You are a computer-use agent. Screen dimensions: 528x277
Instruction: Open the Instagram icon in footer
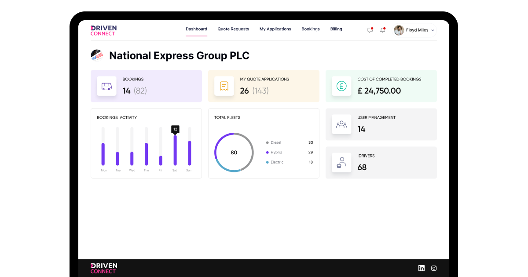pyautogui.click(x=434, y=268)
